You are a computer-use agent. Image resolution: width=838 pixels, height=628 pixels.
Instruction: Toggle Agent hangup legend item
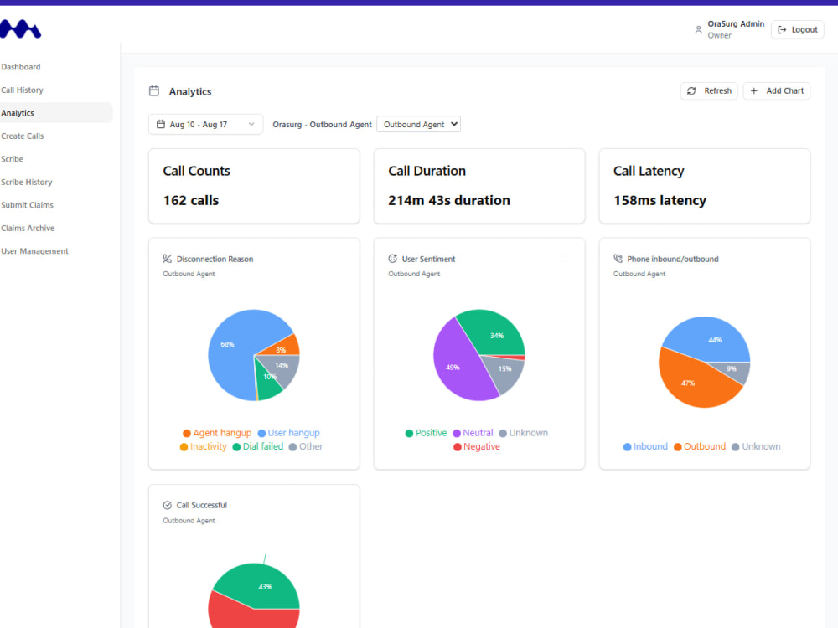[x=217, y=433]
